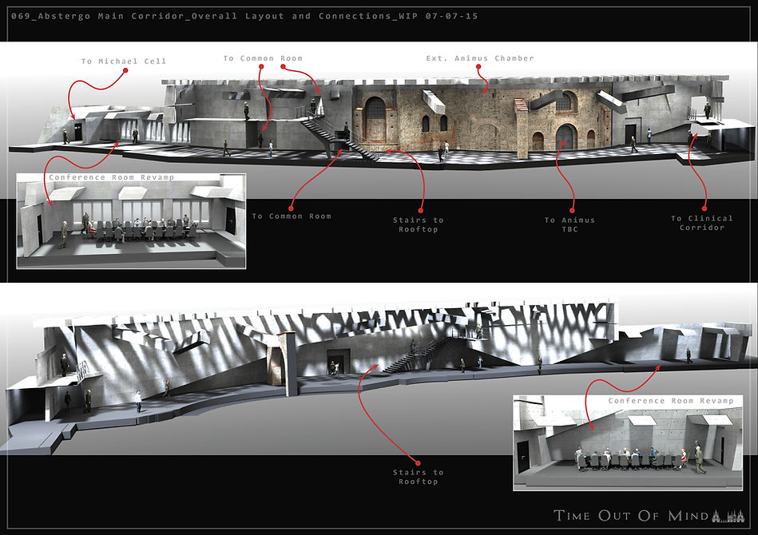The width and height of the screenshot is (758, 535).
Task: Open the upper-left Conference Room Revamp inset render
Action: pyautogui.click(x=131, y=221)
